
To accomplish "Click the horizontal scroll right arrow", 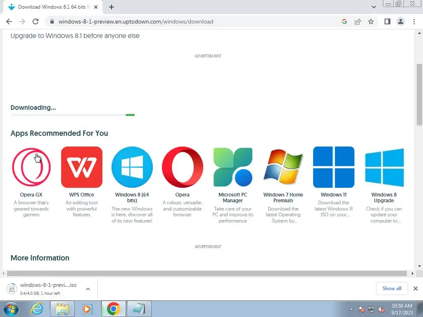I will [x=412, y=273].
